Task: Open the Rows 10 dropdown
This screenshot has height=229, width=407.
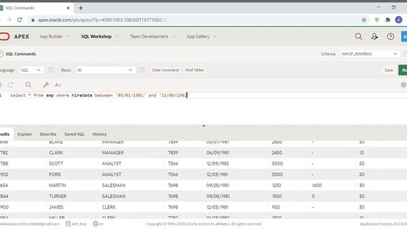Action: [x=106, y=70]
